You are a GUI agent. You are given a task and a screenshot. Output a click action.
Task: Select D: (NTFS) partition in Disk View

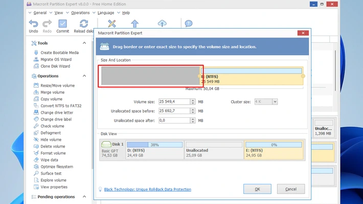[154, 150]
